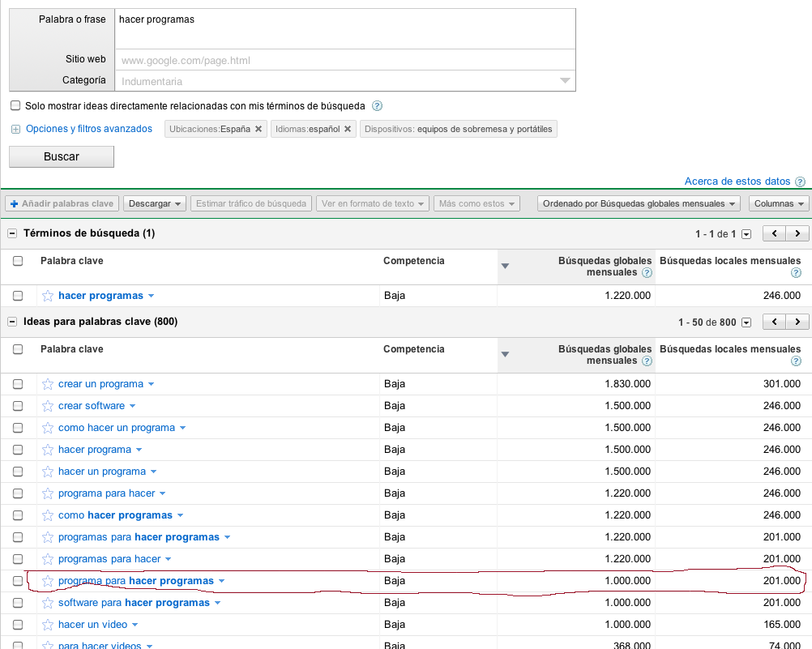Check 'Solo mostrar ideas directamente relacionadas' box
Image resolution: width=812 pixels, height=649 pixels.
coord(15,105)
